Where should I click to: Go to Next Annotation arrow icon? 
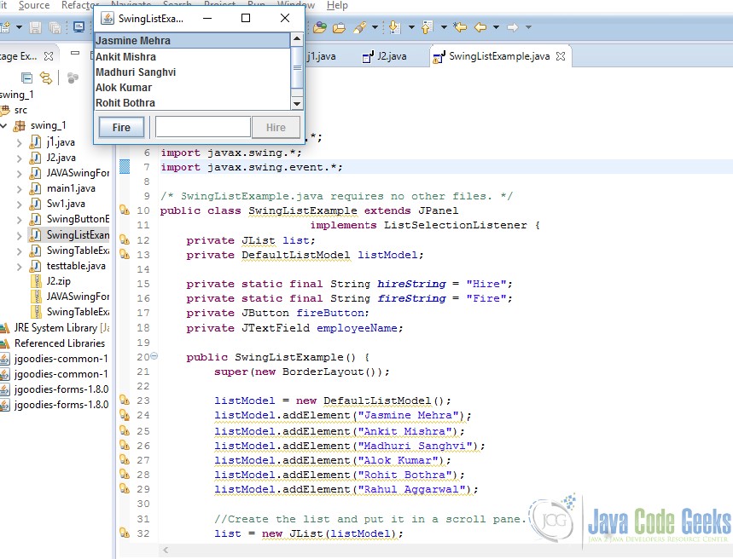pos(394,27)
